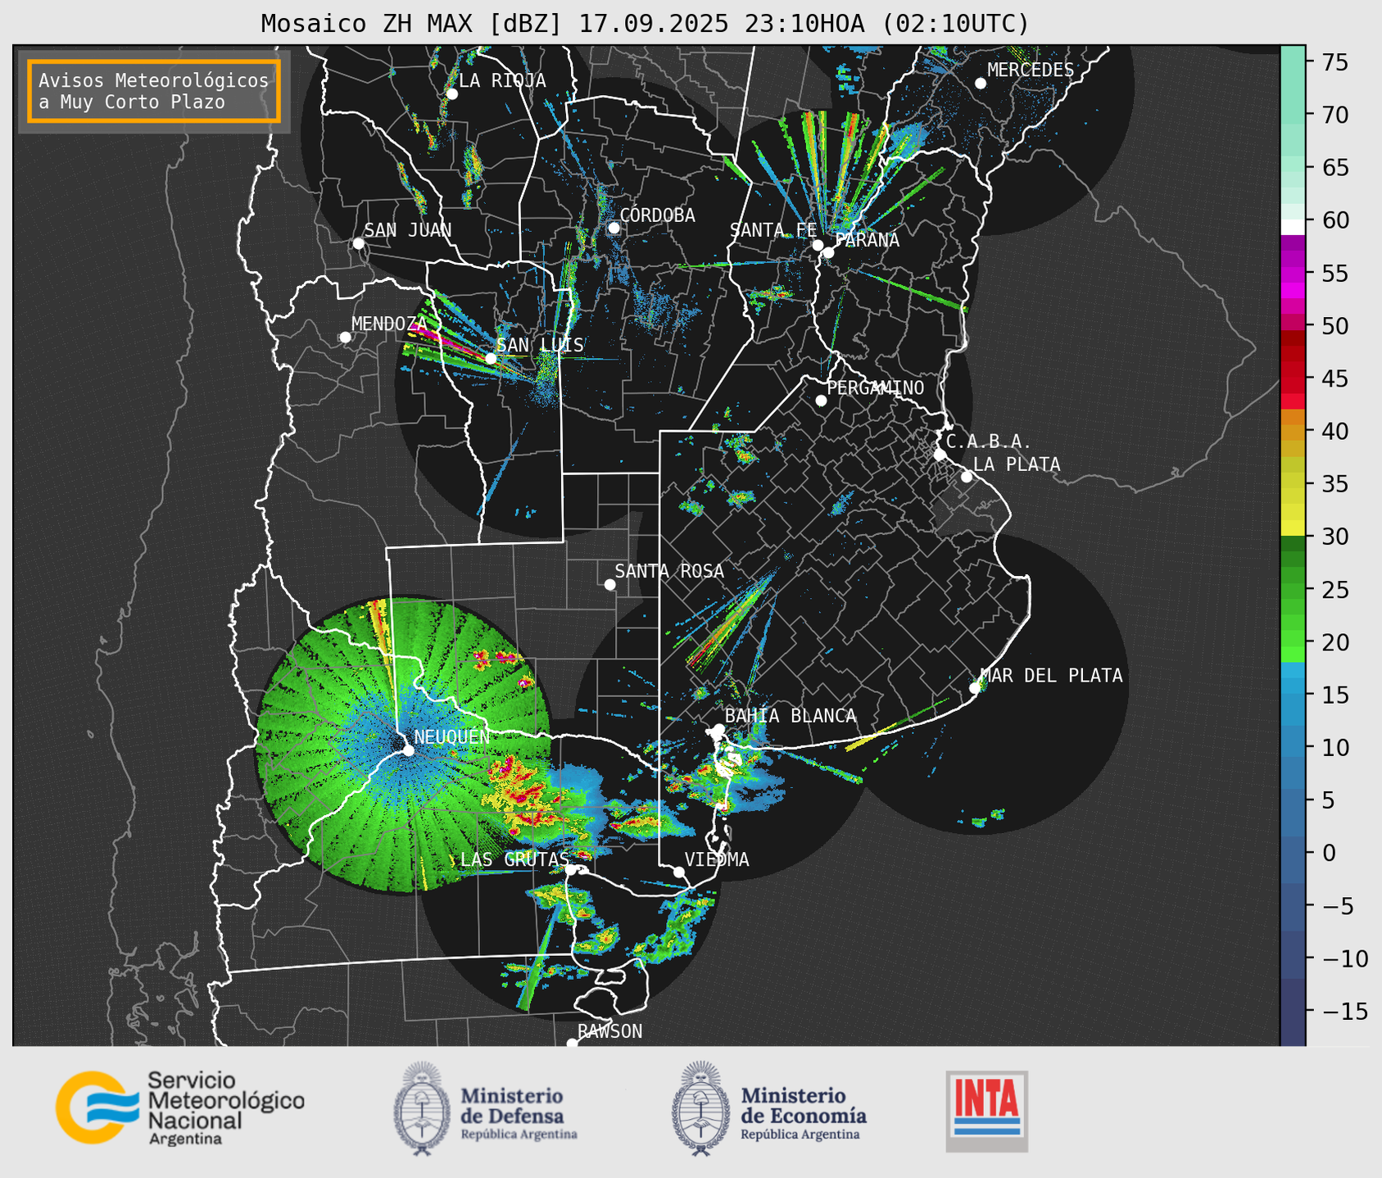1382x1178 pixels.
Task: Click the SANTA ROSA label text
Action: coord(669,572)
